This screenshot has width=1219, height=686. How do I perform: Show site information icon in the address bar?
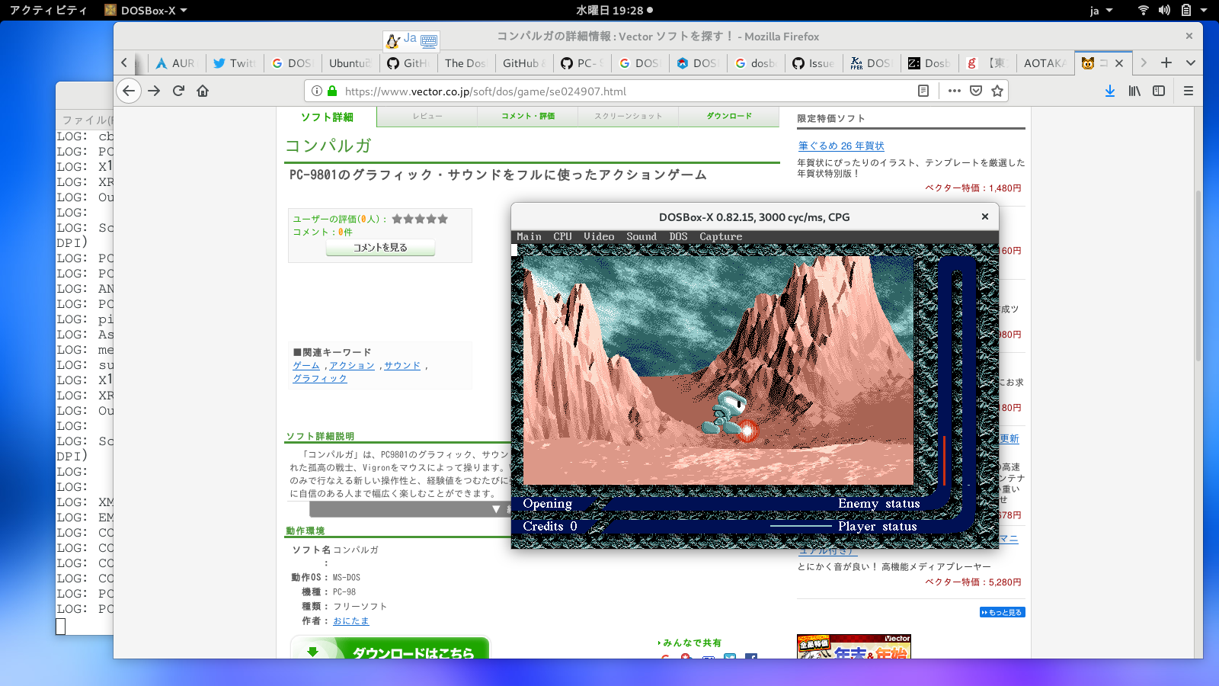[x=317, y=91]
